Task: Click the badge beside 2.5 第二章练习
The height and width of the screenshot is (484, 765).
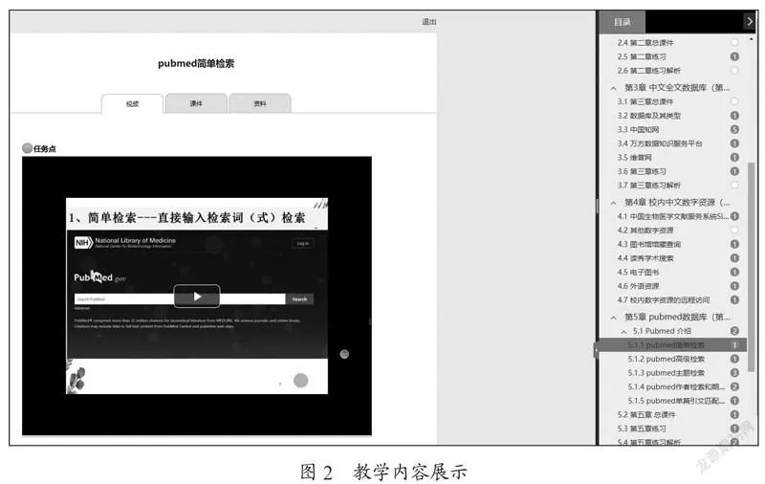Action: (x=734, y=56)
